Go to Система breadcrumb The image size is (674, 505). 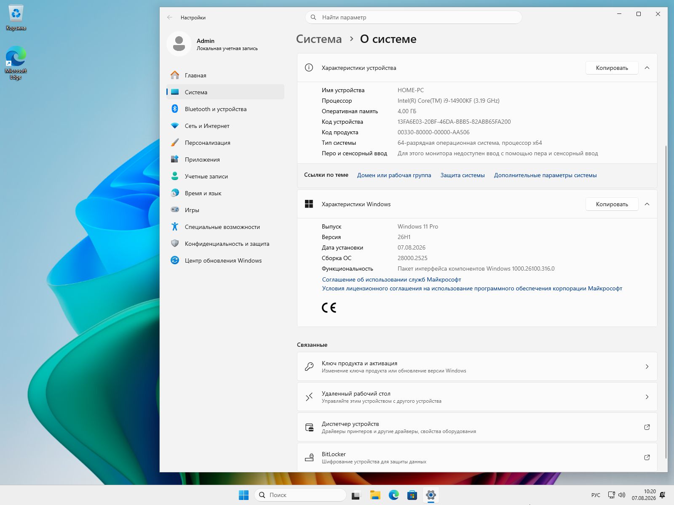pyautogui.click(x=319, y=39)
